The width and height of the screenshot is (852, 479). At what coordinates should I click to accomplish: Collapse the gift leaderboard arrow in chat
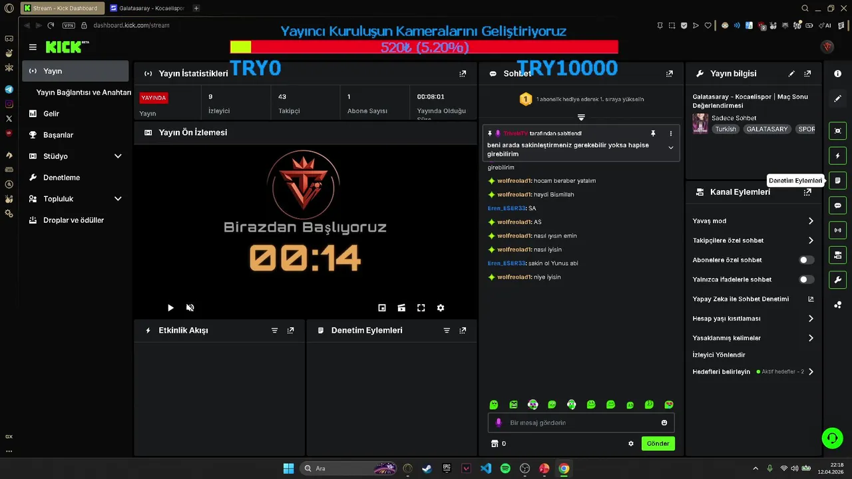pyautogui.click(x=581, y=117)
